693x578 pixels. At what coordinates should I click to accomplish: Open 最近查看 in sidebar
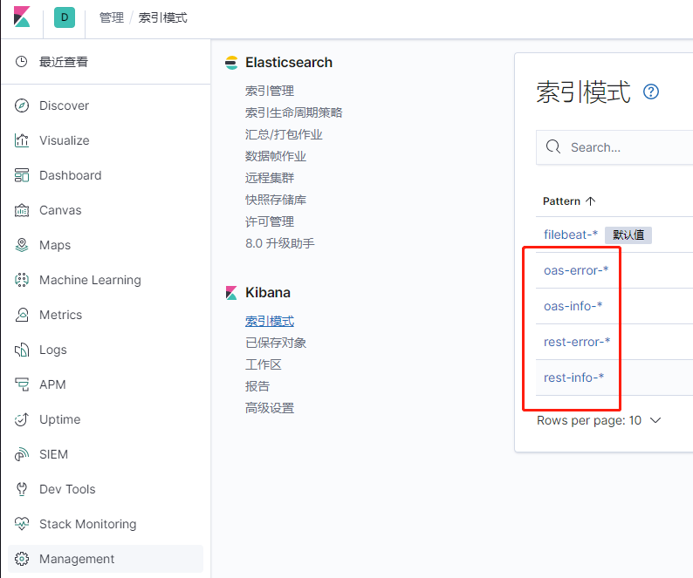(64, 62)
